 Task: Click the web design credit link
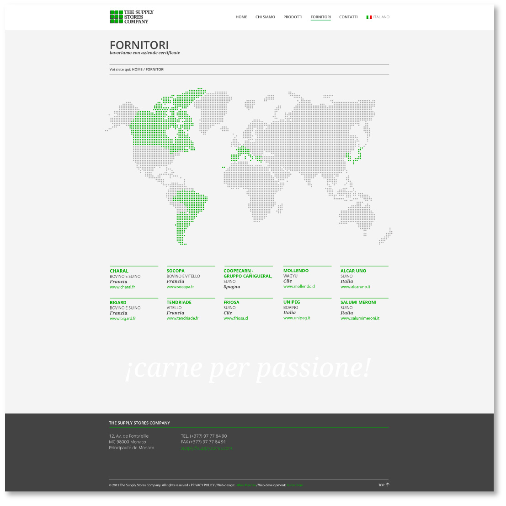[245, 485]
